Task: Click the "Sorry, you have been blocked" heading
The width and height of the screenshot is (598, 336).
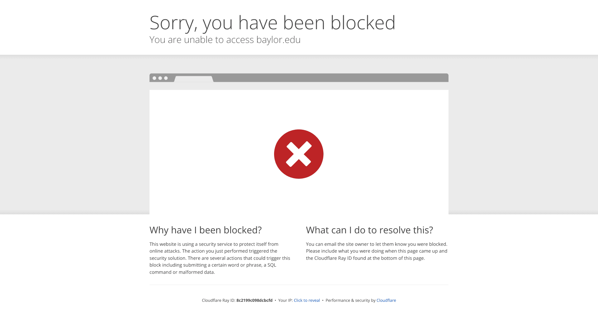Action: tap(273, 22)
